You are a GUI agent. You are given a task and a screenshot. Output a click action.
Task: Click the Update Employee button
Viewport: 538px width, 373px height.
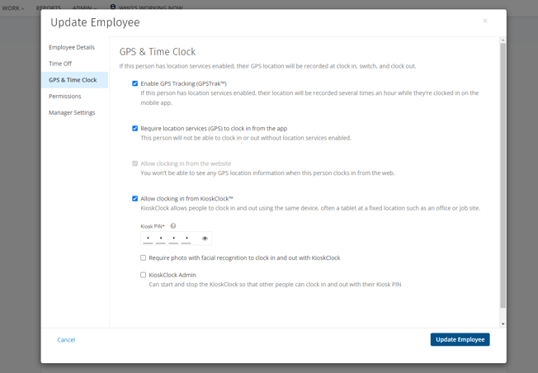460,339
